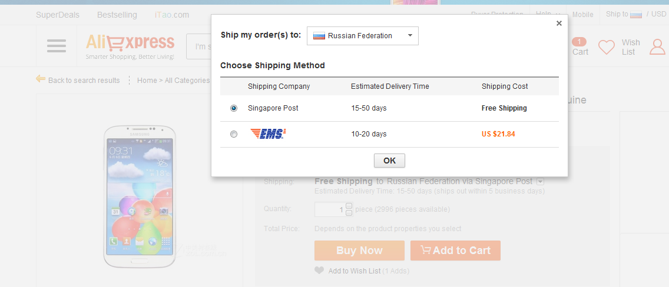Click heart icon beside Add to Wish List

tap(319, 271)
